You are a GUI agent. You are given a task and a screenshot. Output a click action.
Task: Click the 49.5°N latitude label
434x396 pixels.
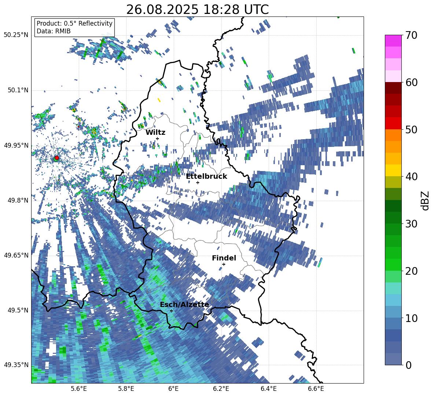point(18,310)
